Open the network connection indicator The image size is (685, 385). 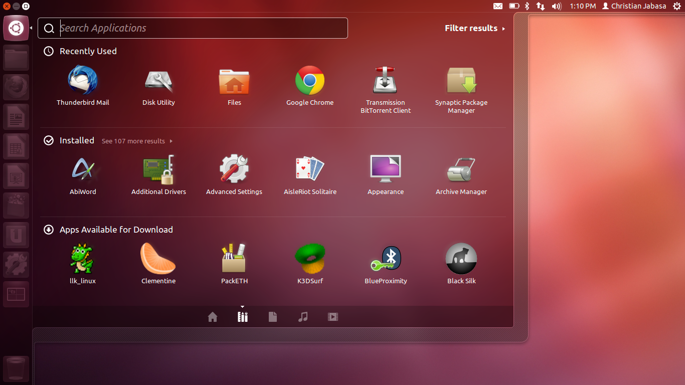pos(541,6)
